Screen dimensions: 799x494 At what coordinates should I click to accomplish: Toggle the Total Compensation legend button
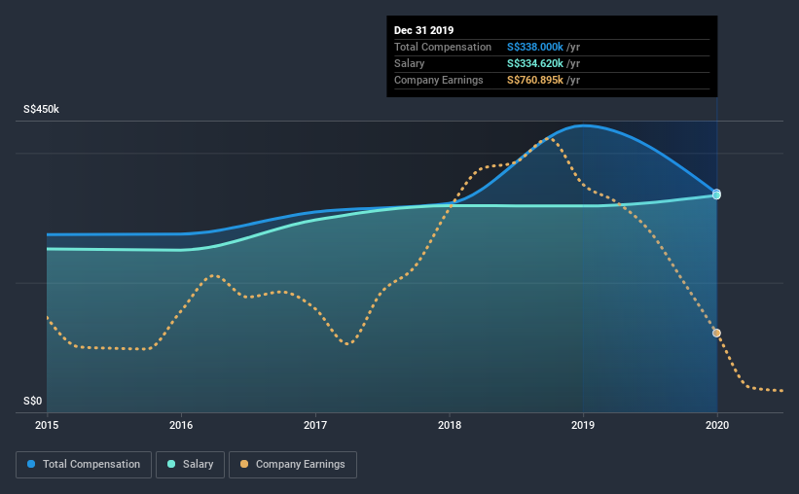[x=84, y=465]
